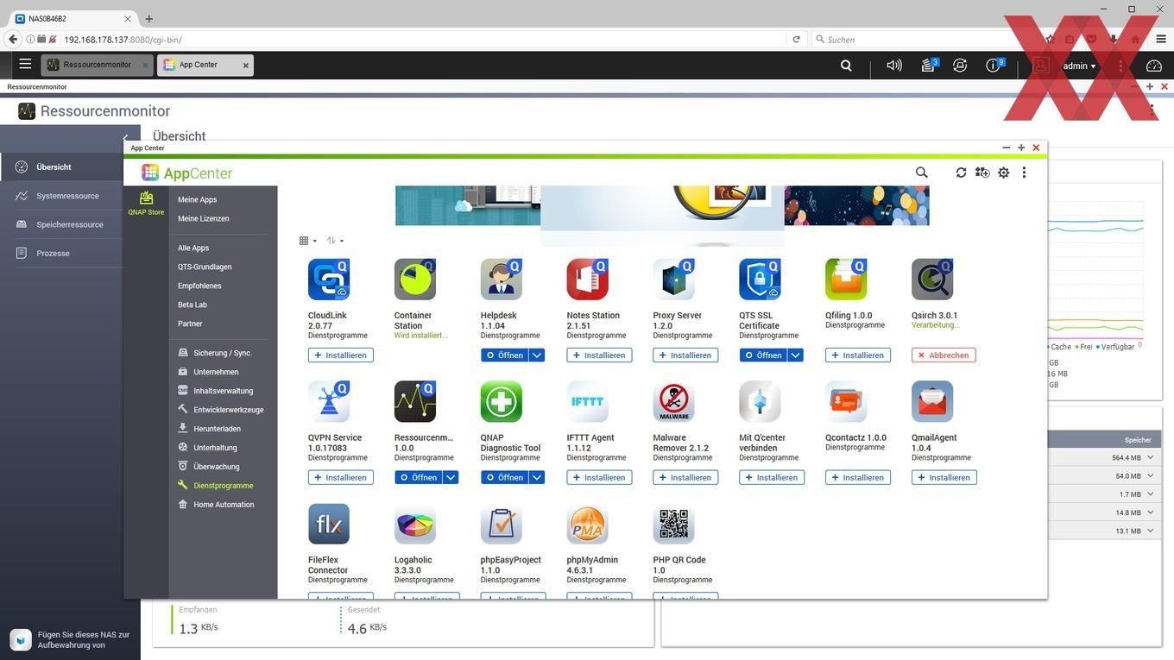Select Meine Lizenzen in the sidebar

coord(203,219)
